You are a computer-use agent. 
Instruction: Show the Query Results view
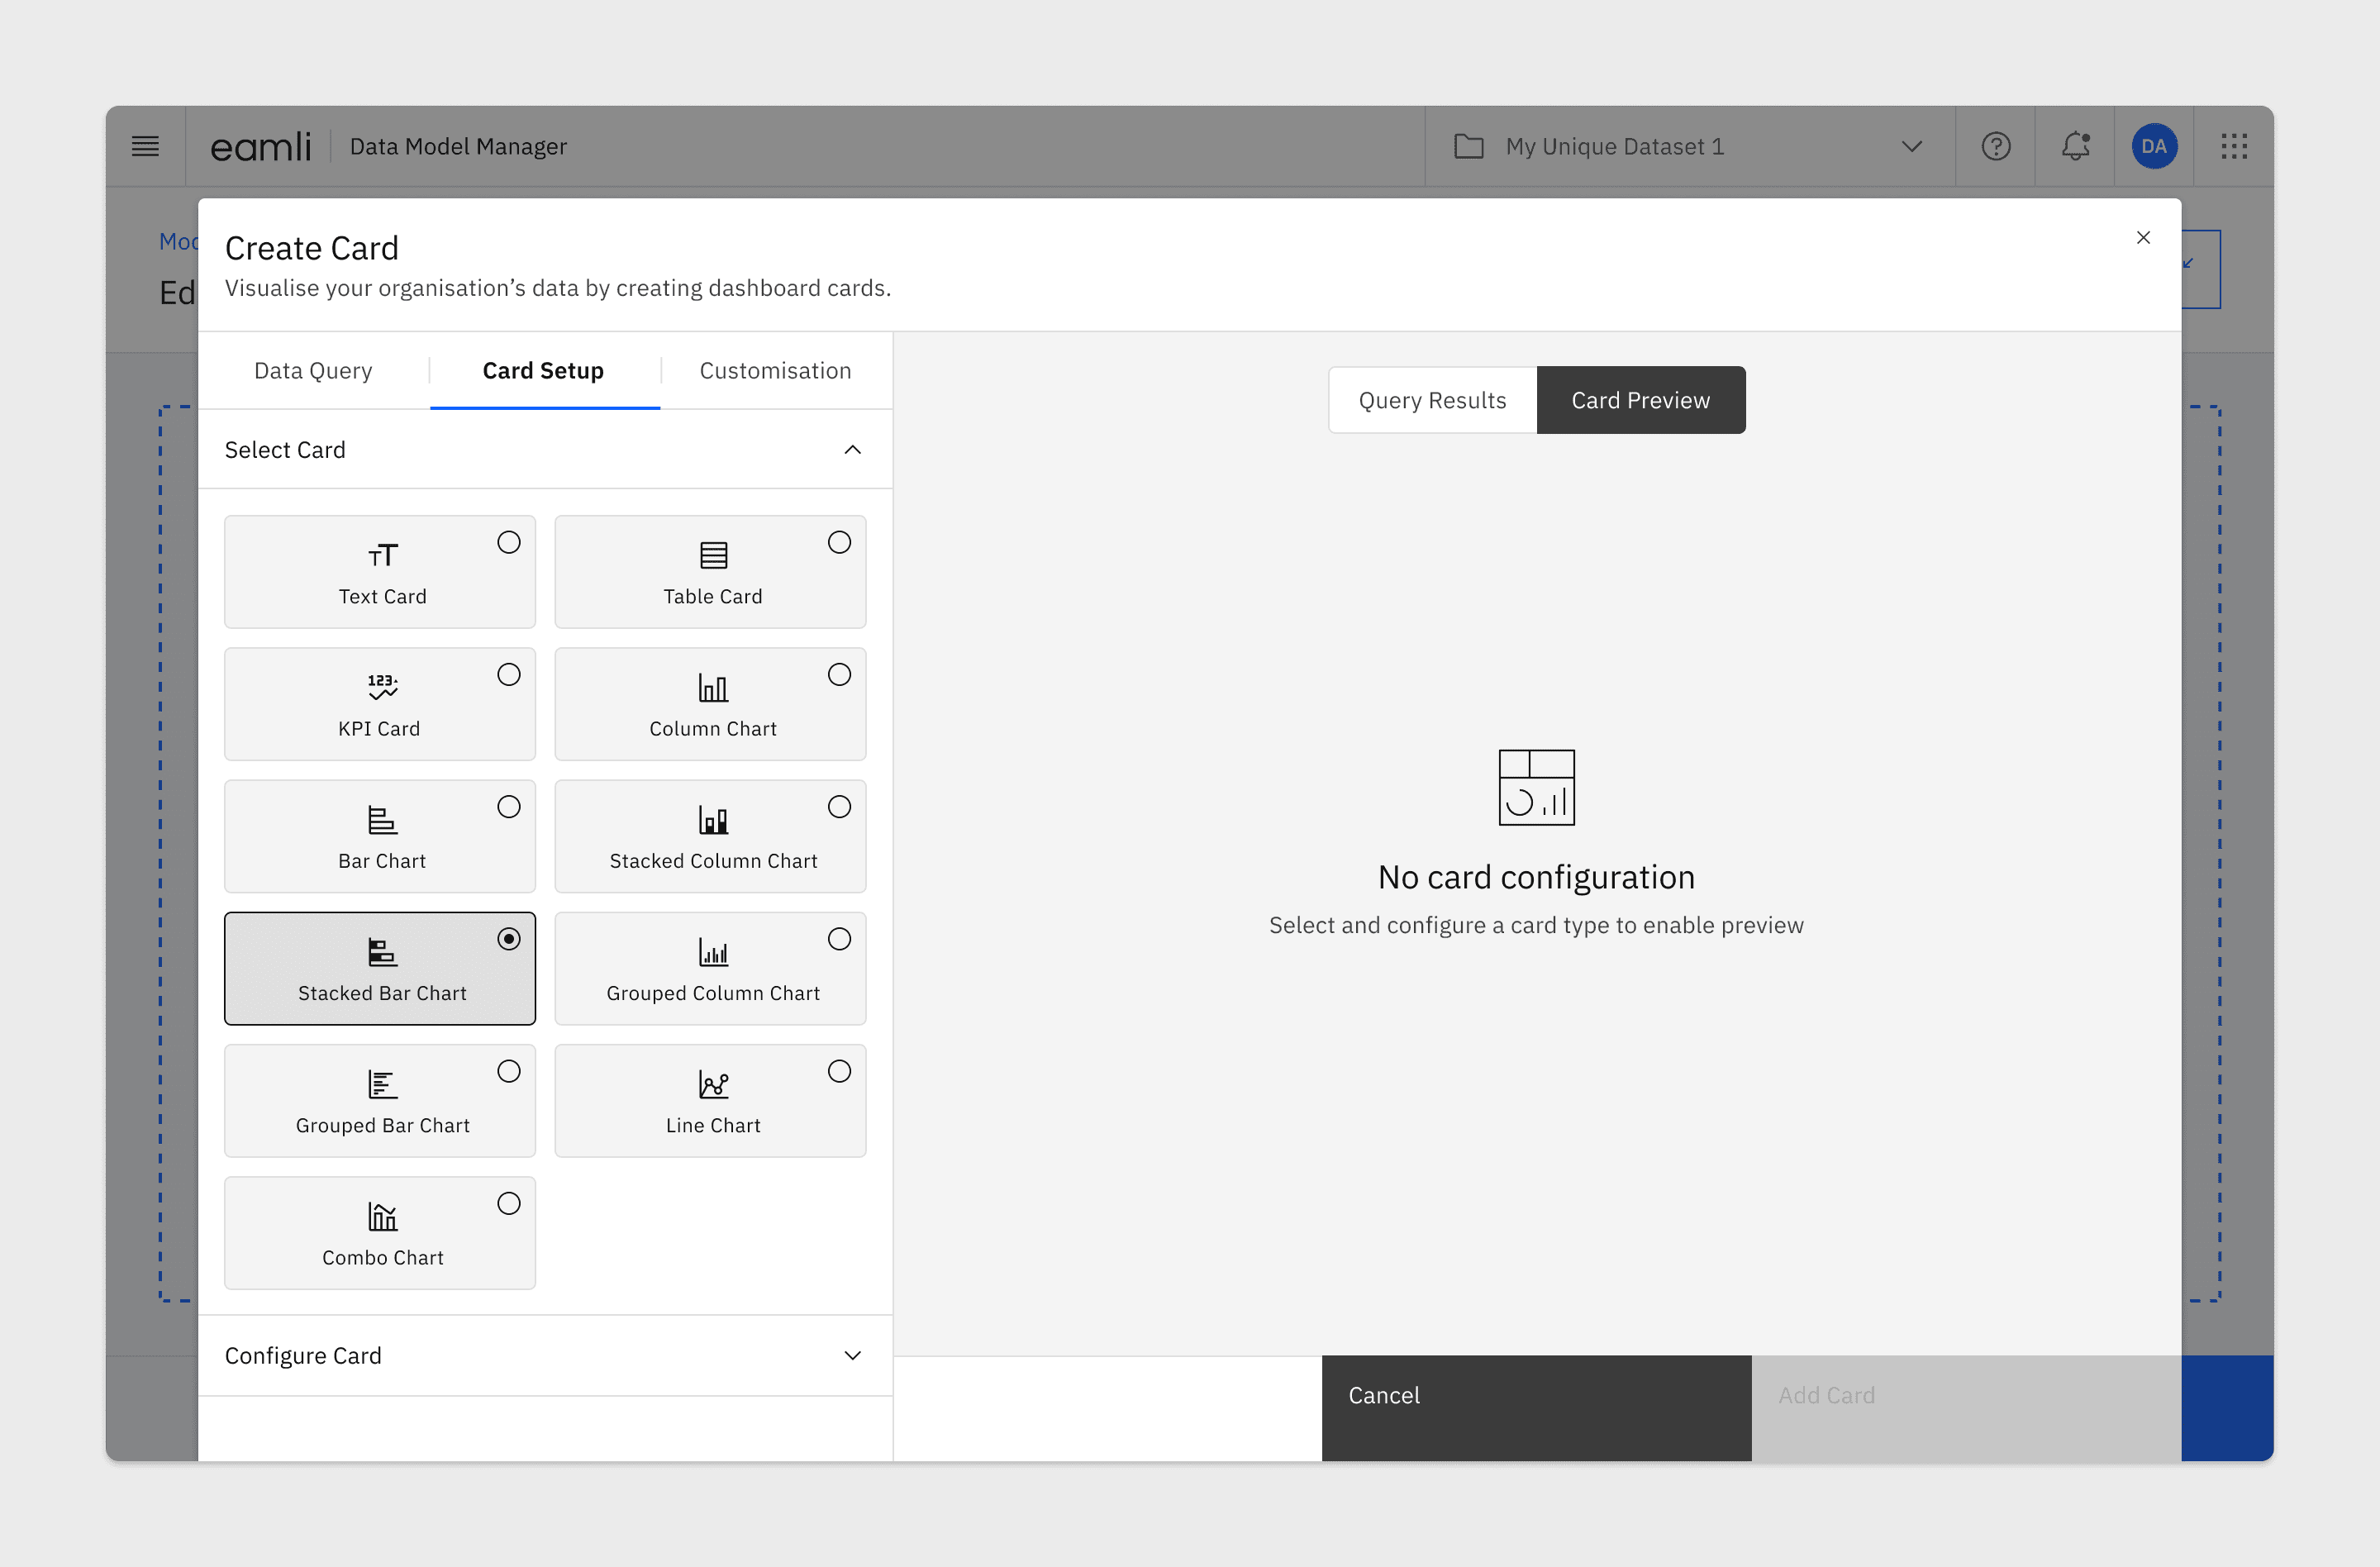(x=1431, y=400)
